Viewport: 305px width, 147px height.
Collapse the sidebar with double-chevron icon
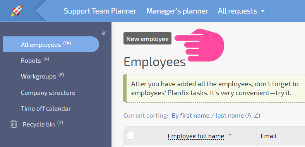[104, 33]
